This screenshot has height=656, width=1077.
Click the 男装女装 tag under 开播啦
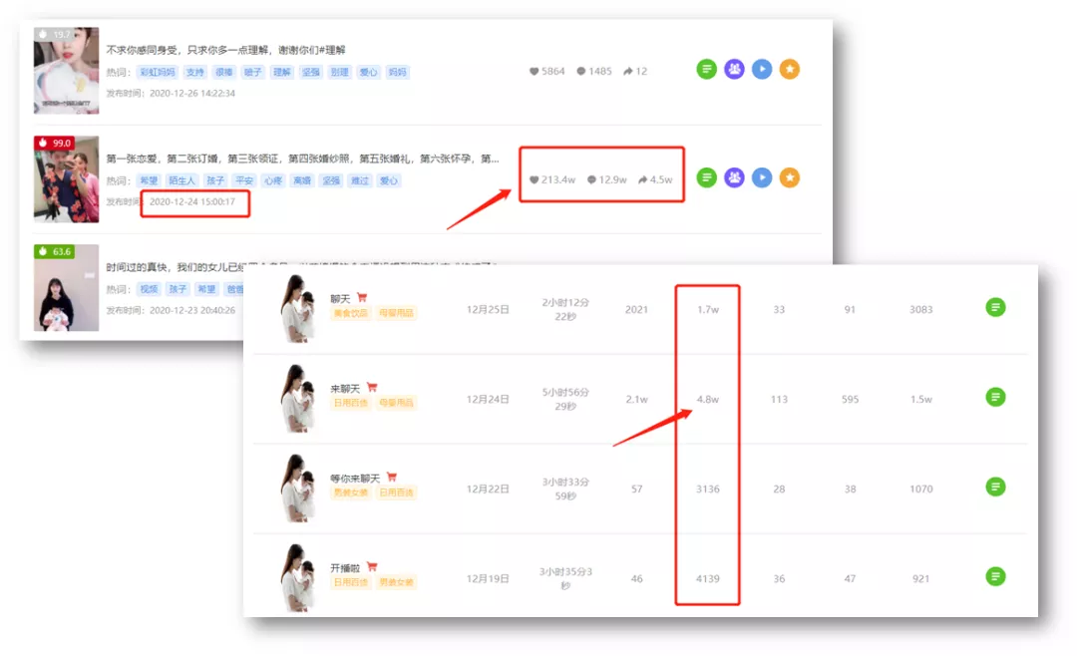pos(397,581)
